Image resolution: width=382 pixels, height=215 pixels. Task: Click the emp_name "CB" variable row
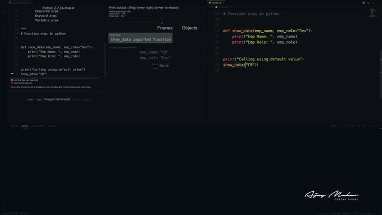click(154, 52)
